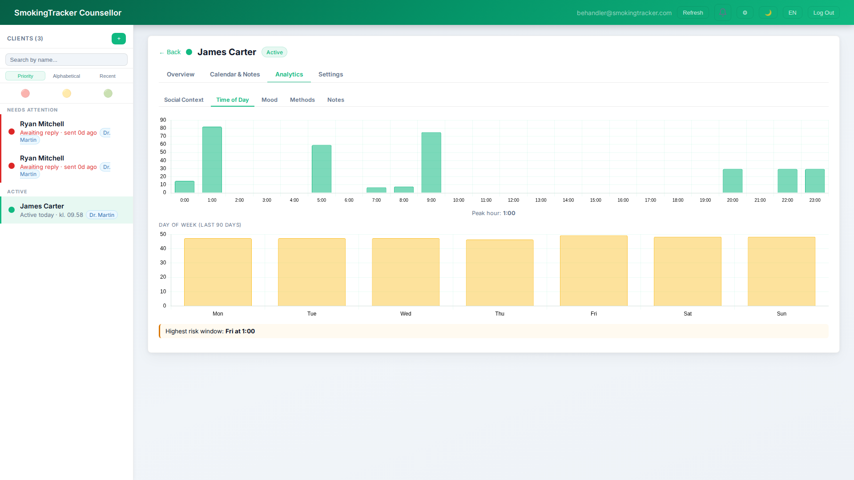Screen dimensions: 854x480
Task: Click the Active status badge beside James Carter
Action: pyautogui.click(x=274, y=52)
